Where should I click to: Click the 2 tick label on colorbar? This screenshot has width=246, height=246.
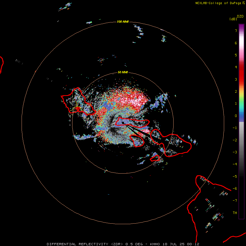pyautogui.click(x=236, y=92)
